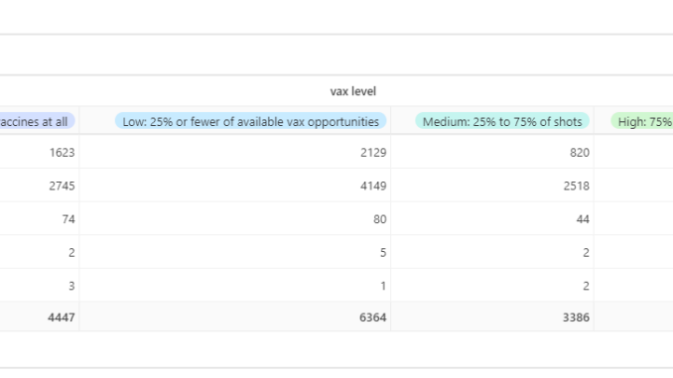
Task: Click the first column cell showing 3
Action: coord(39,286)
